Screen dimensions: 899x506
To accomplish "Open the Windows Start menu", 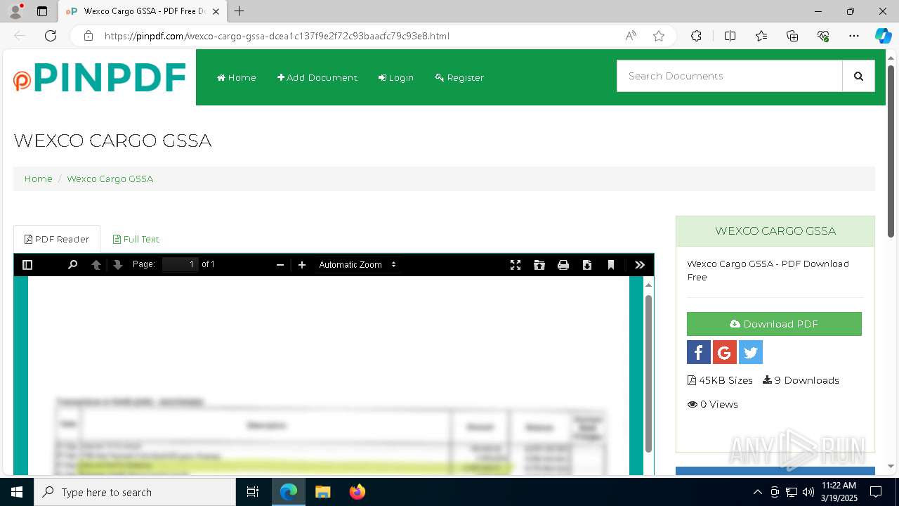I will coord(17,492).
